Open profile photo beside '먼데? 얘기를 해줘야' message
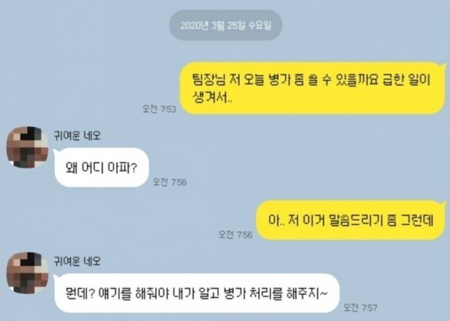 (x=28, y=273)
